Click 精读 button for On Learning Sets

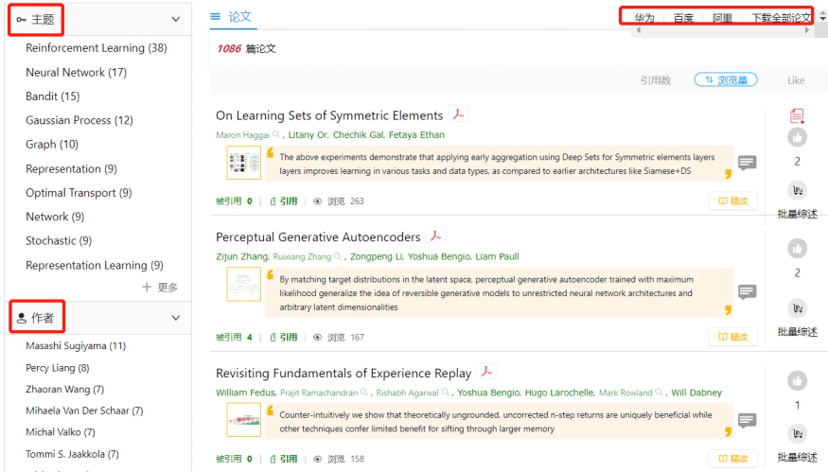[732, 201]
